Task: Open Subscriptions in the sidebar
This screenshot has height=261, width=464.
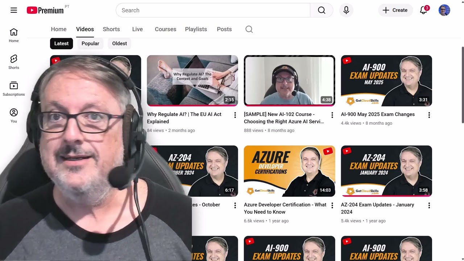Action: 14,89
